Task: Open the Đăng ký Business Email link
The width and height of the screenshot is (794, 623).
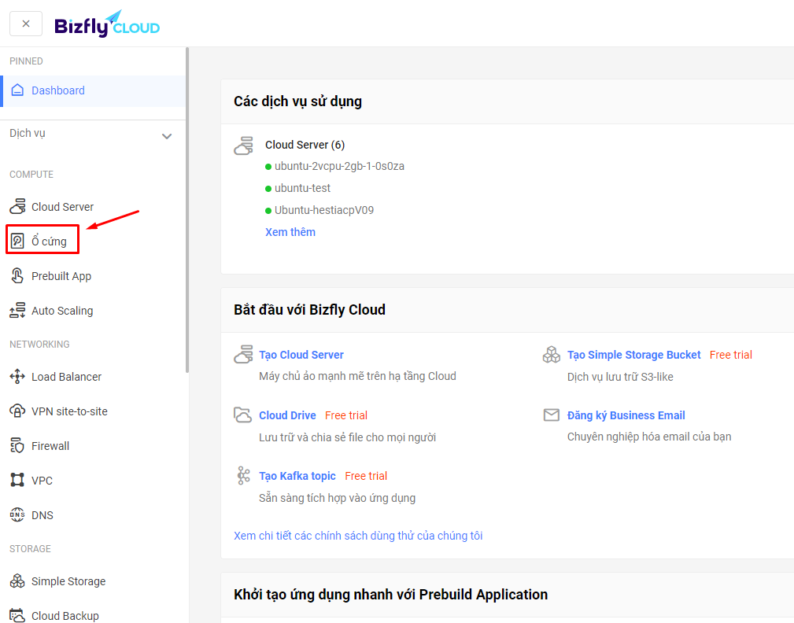Action: tap(626, 415)
